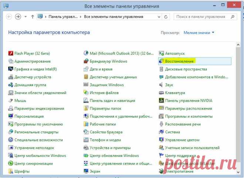Open the Flash Player (32 бита) icon
244x178 pixels.
11,53
